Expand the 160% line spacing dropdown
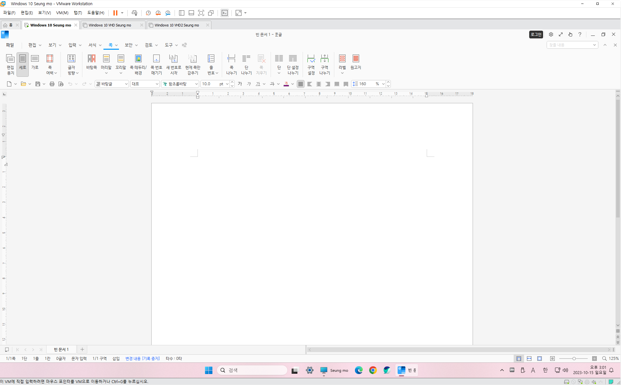This screenshot has width=621, height=385. (x=383, y=84)
